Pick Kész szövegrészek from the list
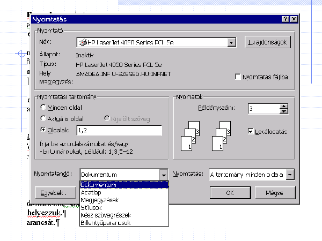 point(105,215)
